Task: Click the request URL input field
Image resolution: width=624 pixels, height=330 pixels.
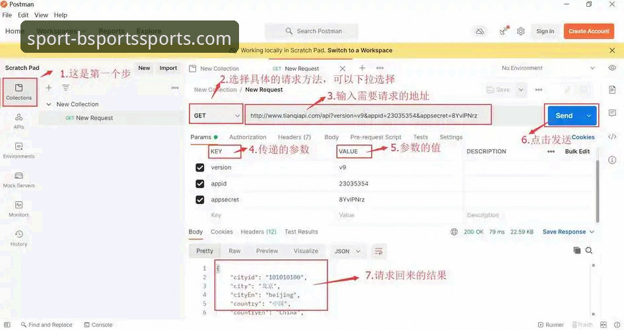Action: (368, 115)
